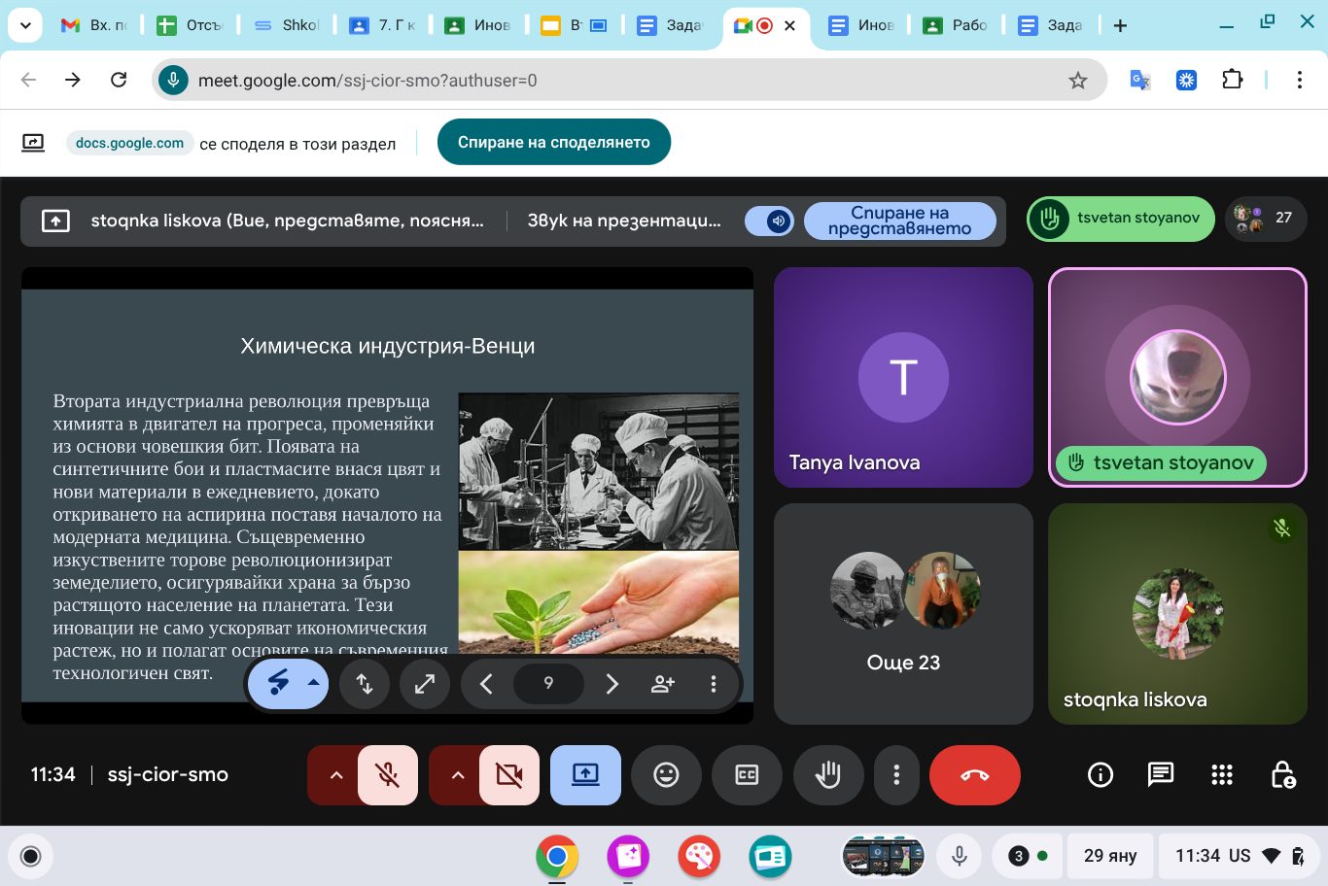Raise hand in the meeting
Image resolution: width=1328 pixels, height=886 pixels.
click(828, 774)
